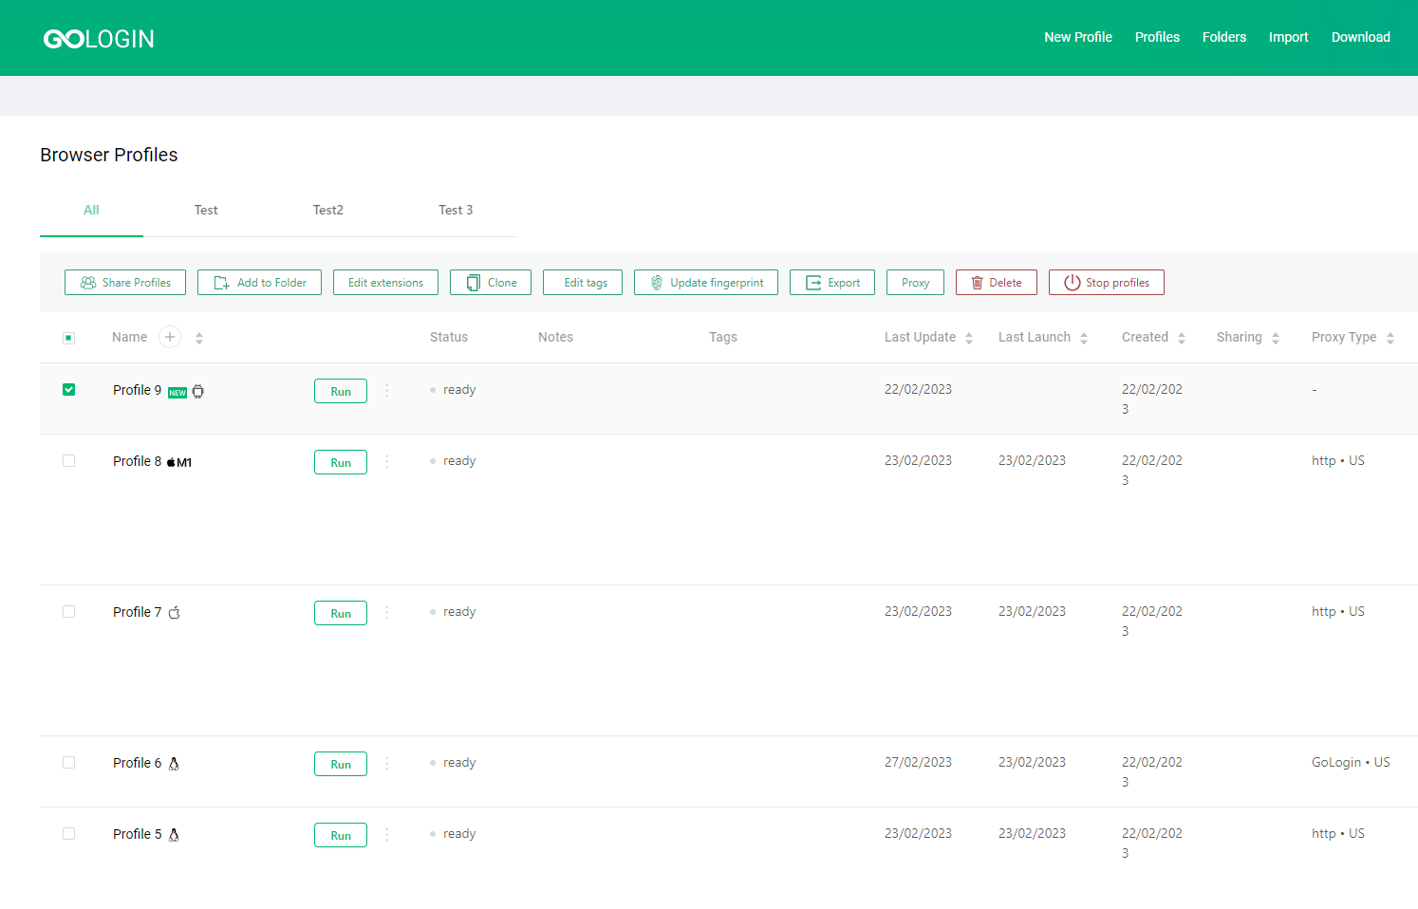Click the Stop profiles power icon

[1072, 282]
